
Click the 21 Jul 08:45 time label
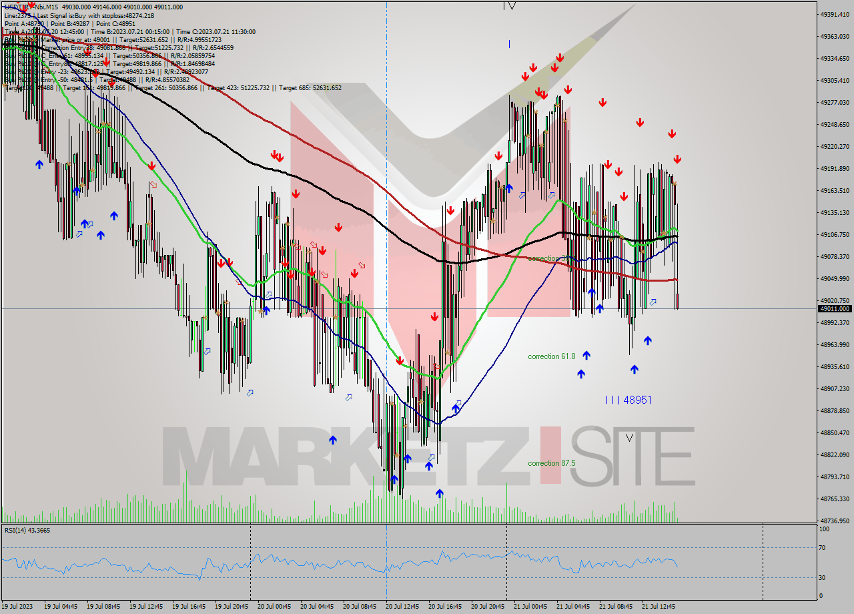616,607
